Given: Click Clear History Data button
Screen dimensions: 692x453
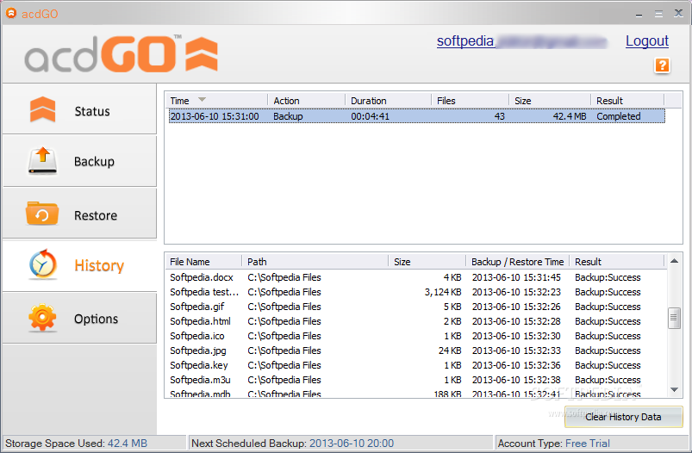Looking at the screenshot, I should tap(623, 417).
